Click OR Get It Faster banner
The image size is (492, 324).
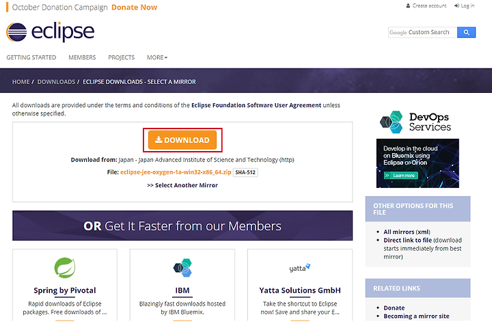point(182,226)
